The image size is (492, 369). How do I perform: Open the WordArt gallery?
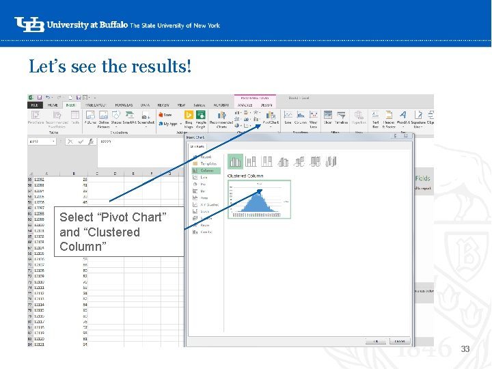403,119
